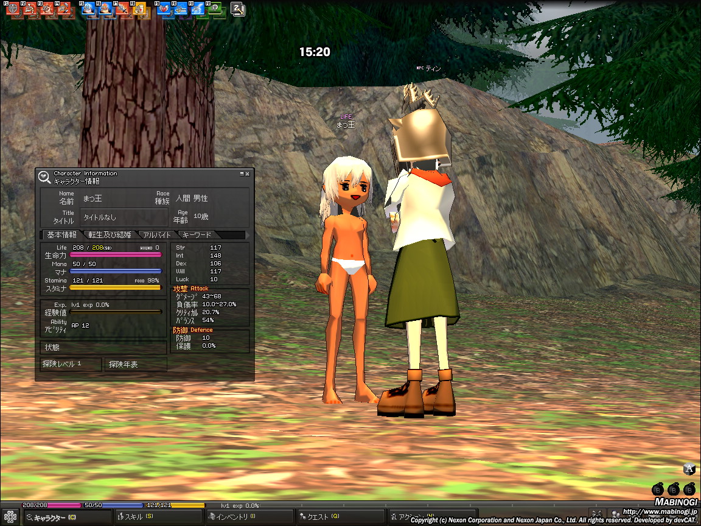701x526 pixels.
Task: Switch to the 転生及び結婚 tab
Action: tap(110, 235)
